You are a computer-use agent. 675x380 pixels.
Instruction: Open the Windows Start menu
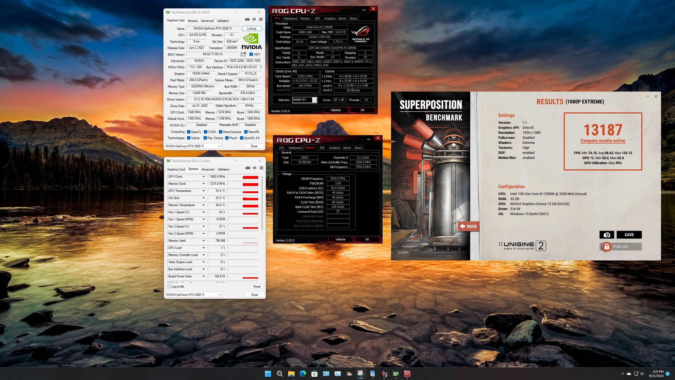point(268,374)
